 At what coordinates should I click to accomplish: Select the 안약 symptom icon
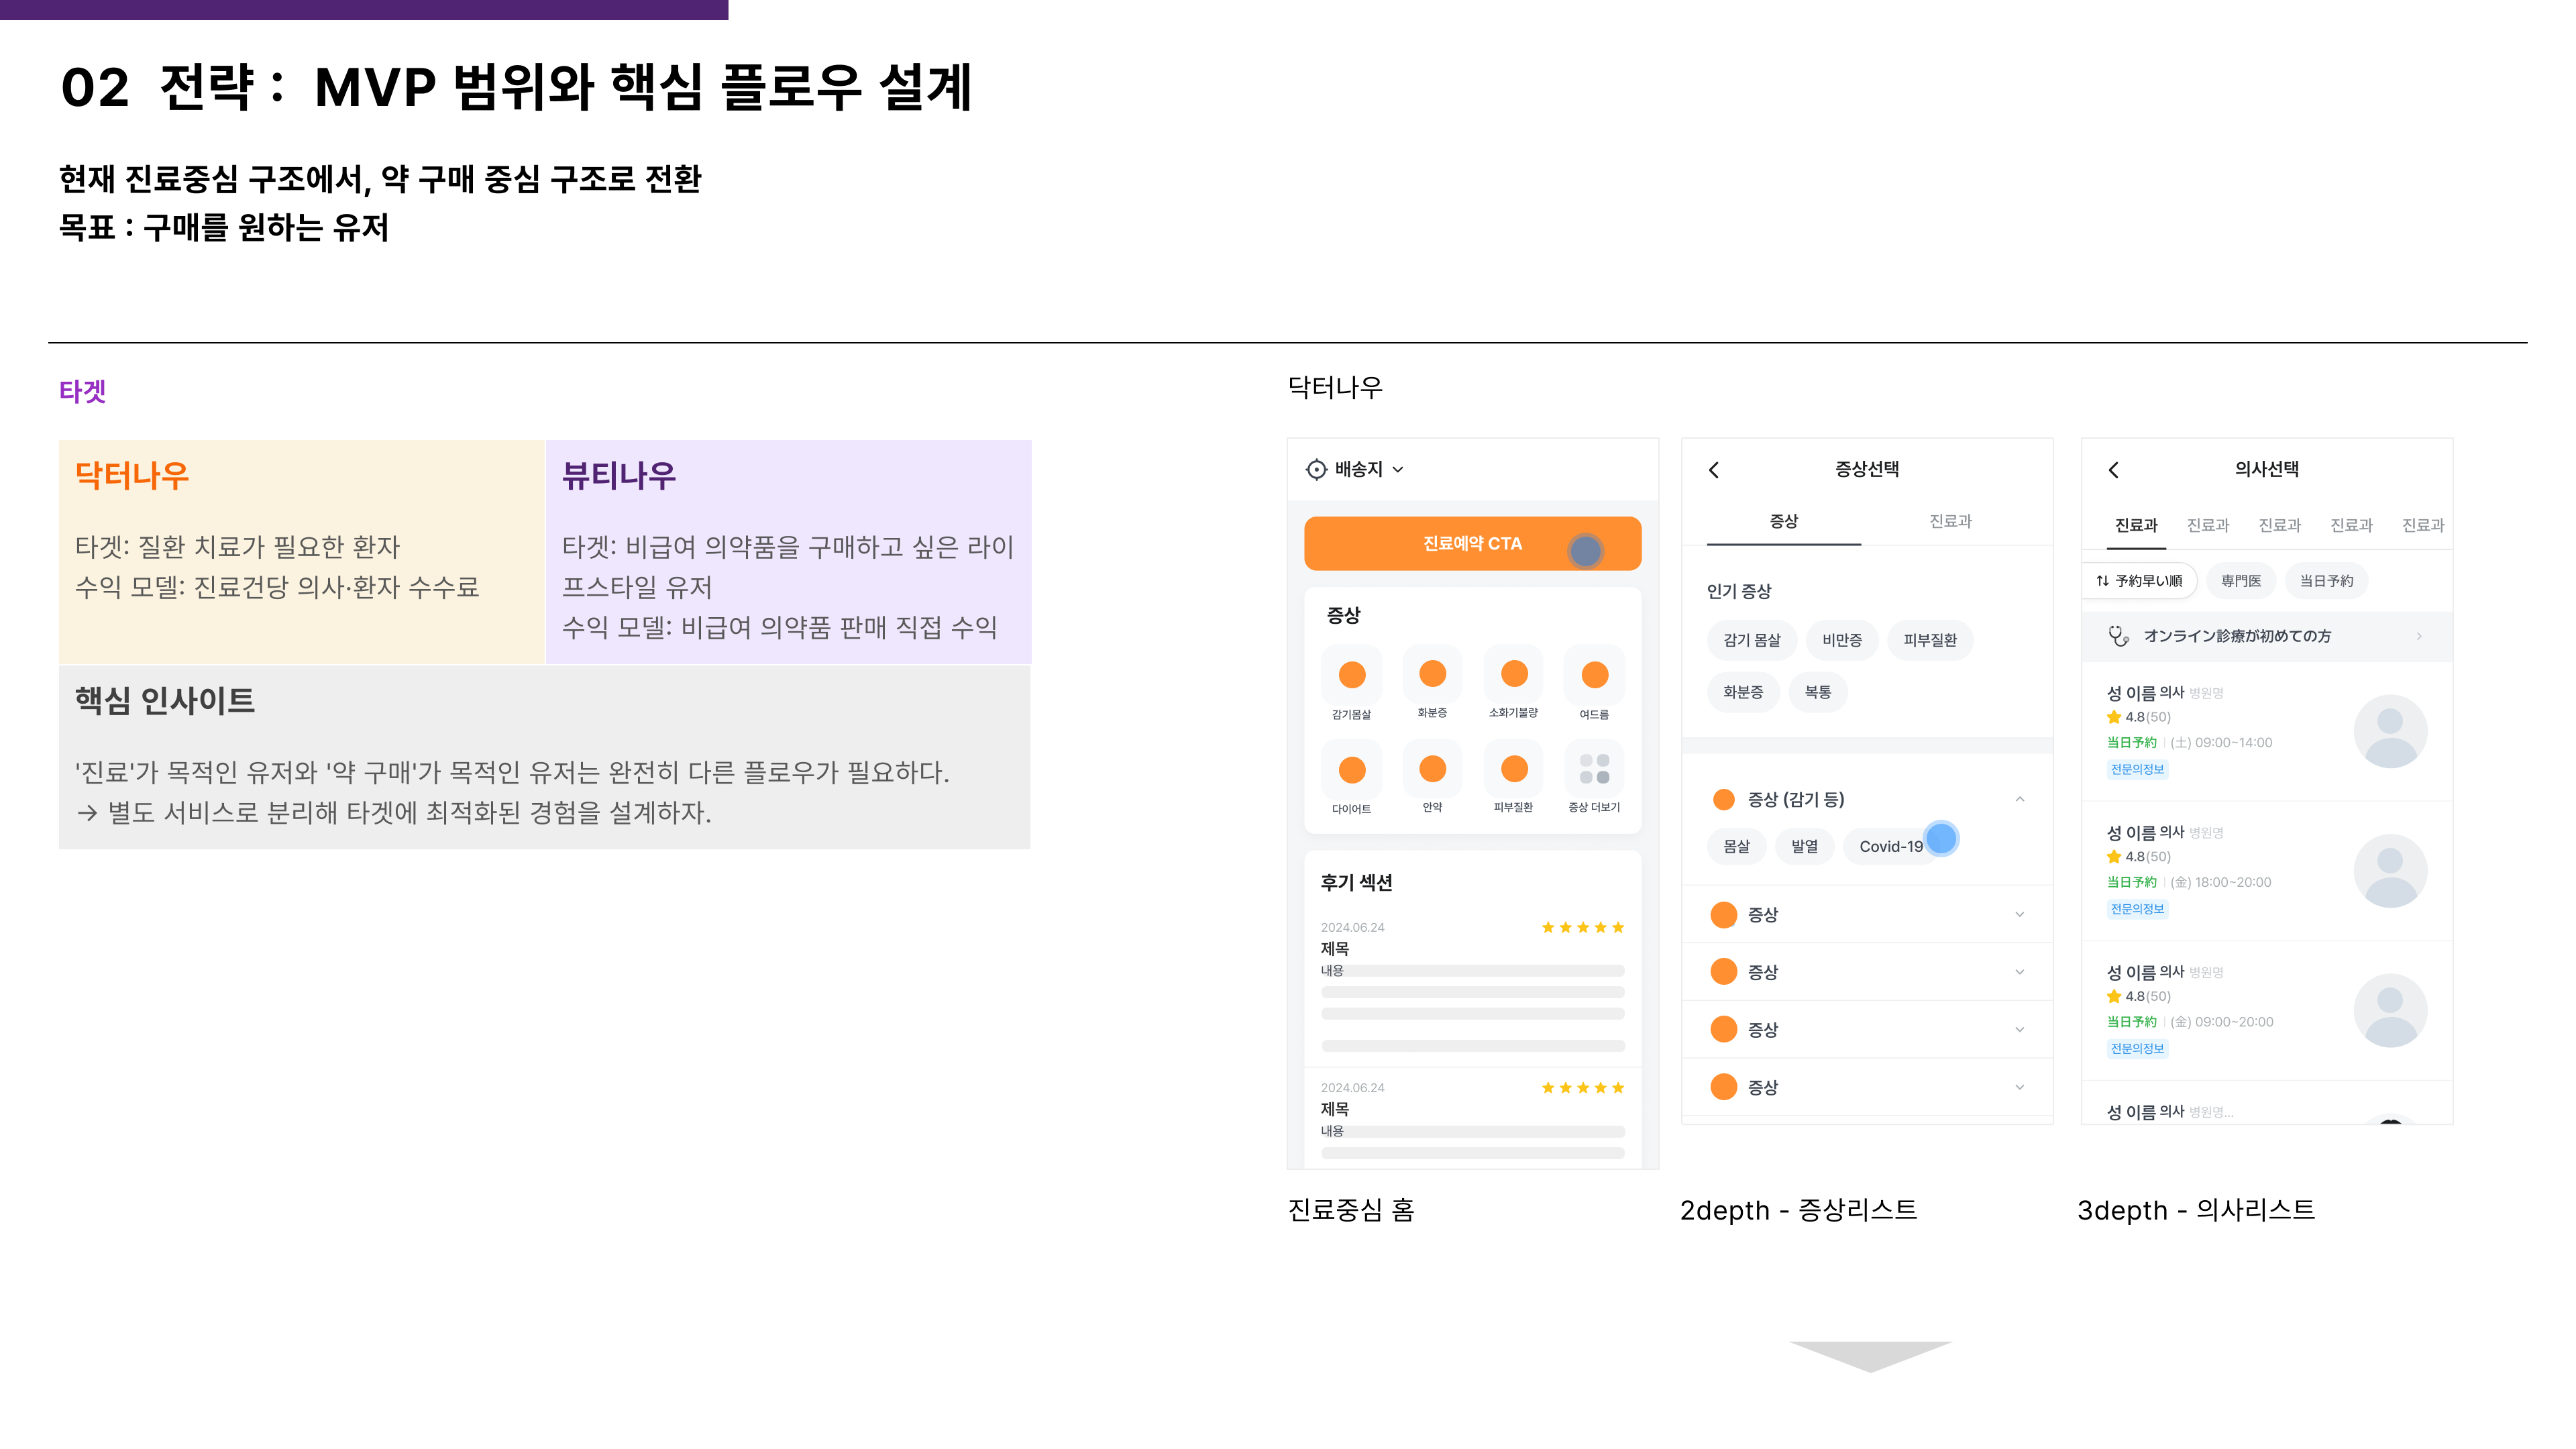click(x=1432, y=769)
